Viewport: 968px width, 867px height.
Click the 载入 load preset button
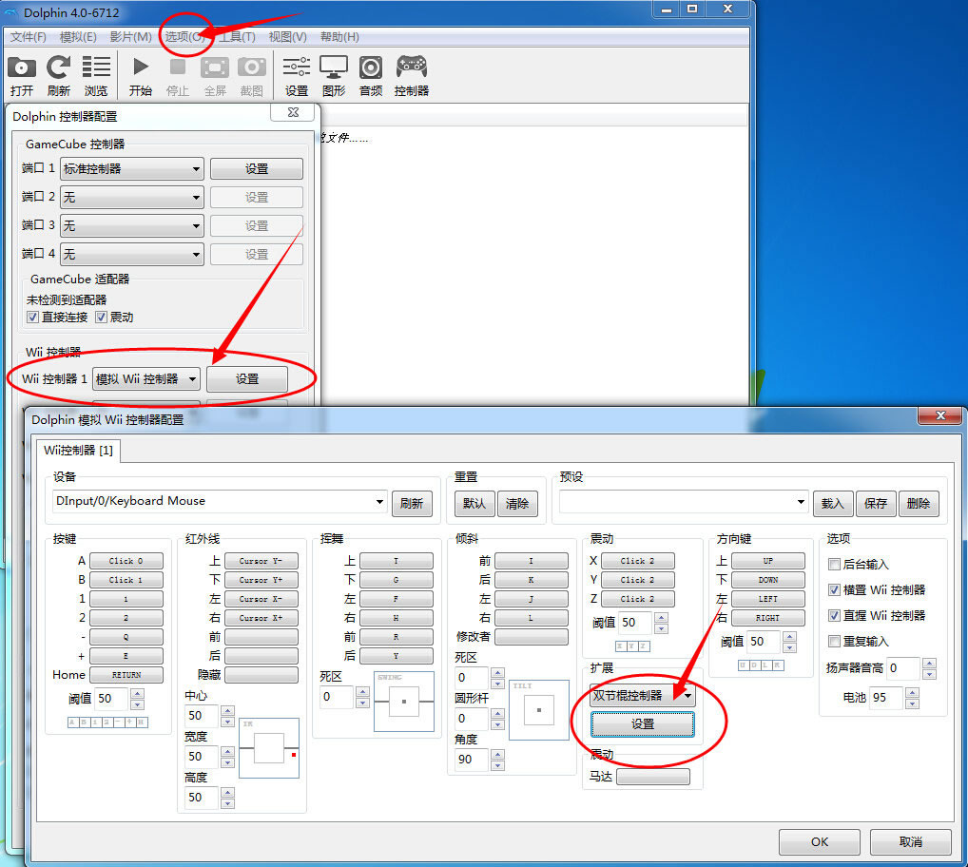tap(833, 504)
